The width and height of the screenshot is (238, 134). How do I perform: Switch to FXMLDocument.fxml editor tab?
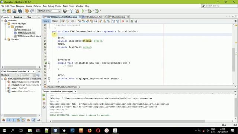point(94,17)
